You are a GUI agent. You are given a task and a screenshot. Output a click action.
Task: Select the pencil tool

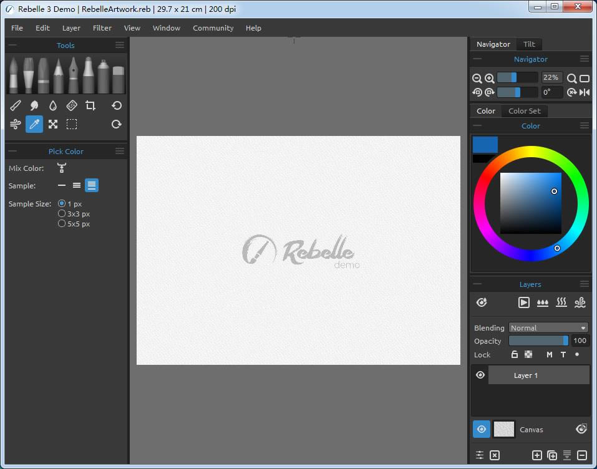[x=58, y=75]
